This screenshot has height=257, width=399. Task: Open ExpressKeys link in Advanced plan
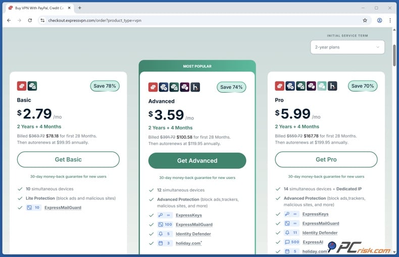point(189,215)
